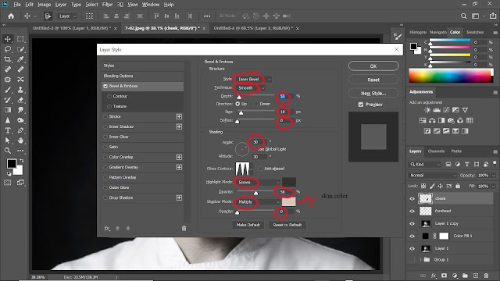This screenshot has width=500, height=281.
Task: Click create new layer icon
Action: [476, 276]
